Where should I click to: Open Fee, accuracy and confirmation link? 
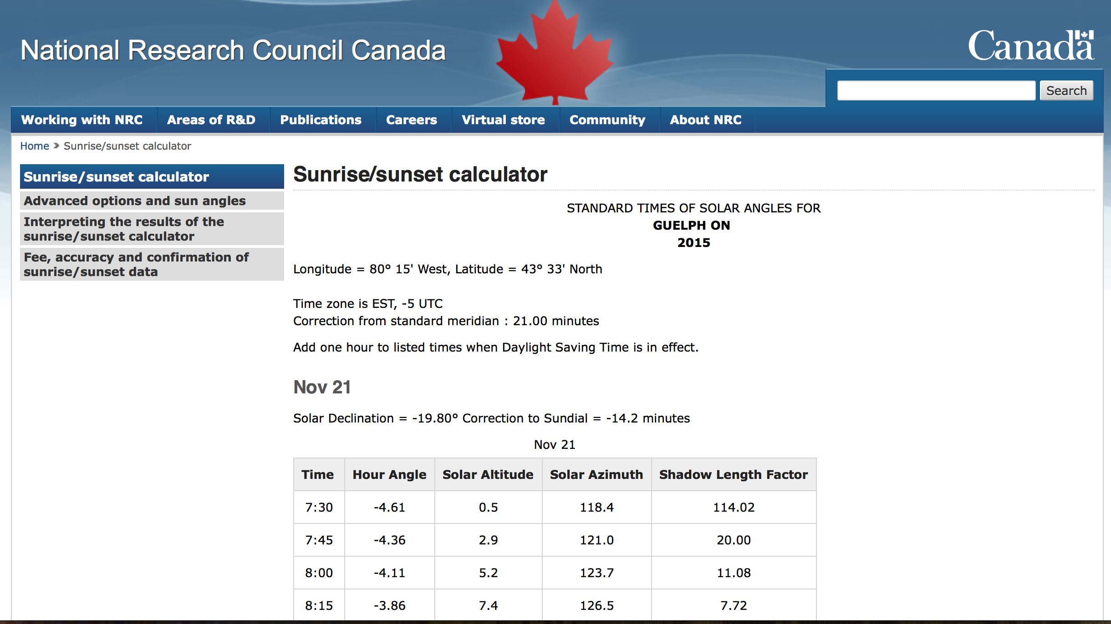(136, 264)
